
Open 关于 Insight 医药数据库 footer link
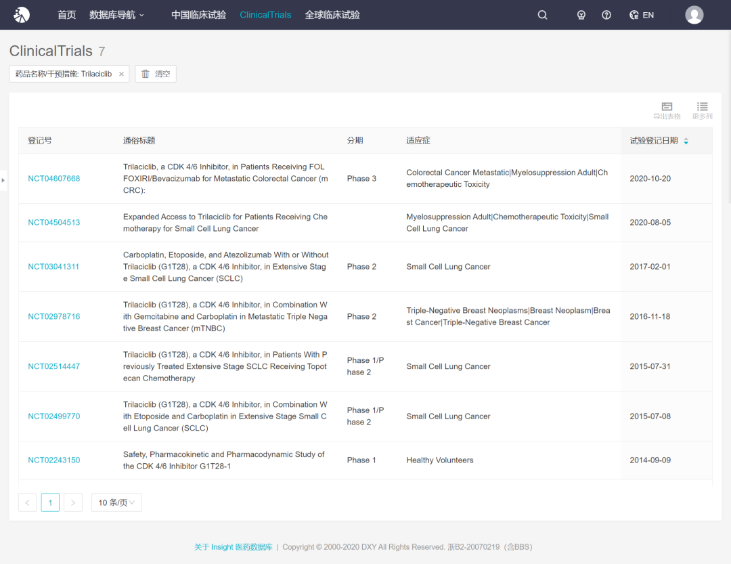[x=233, y=547]
